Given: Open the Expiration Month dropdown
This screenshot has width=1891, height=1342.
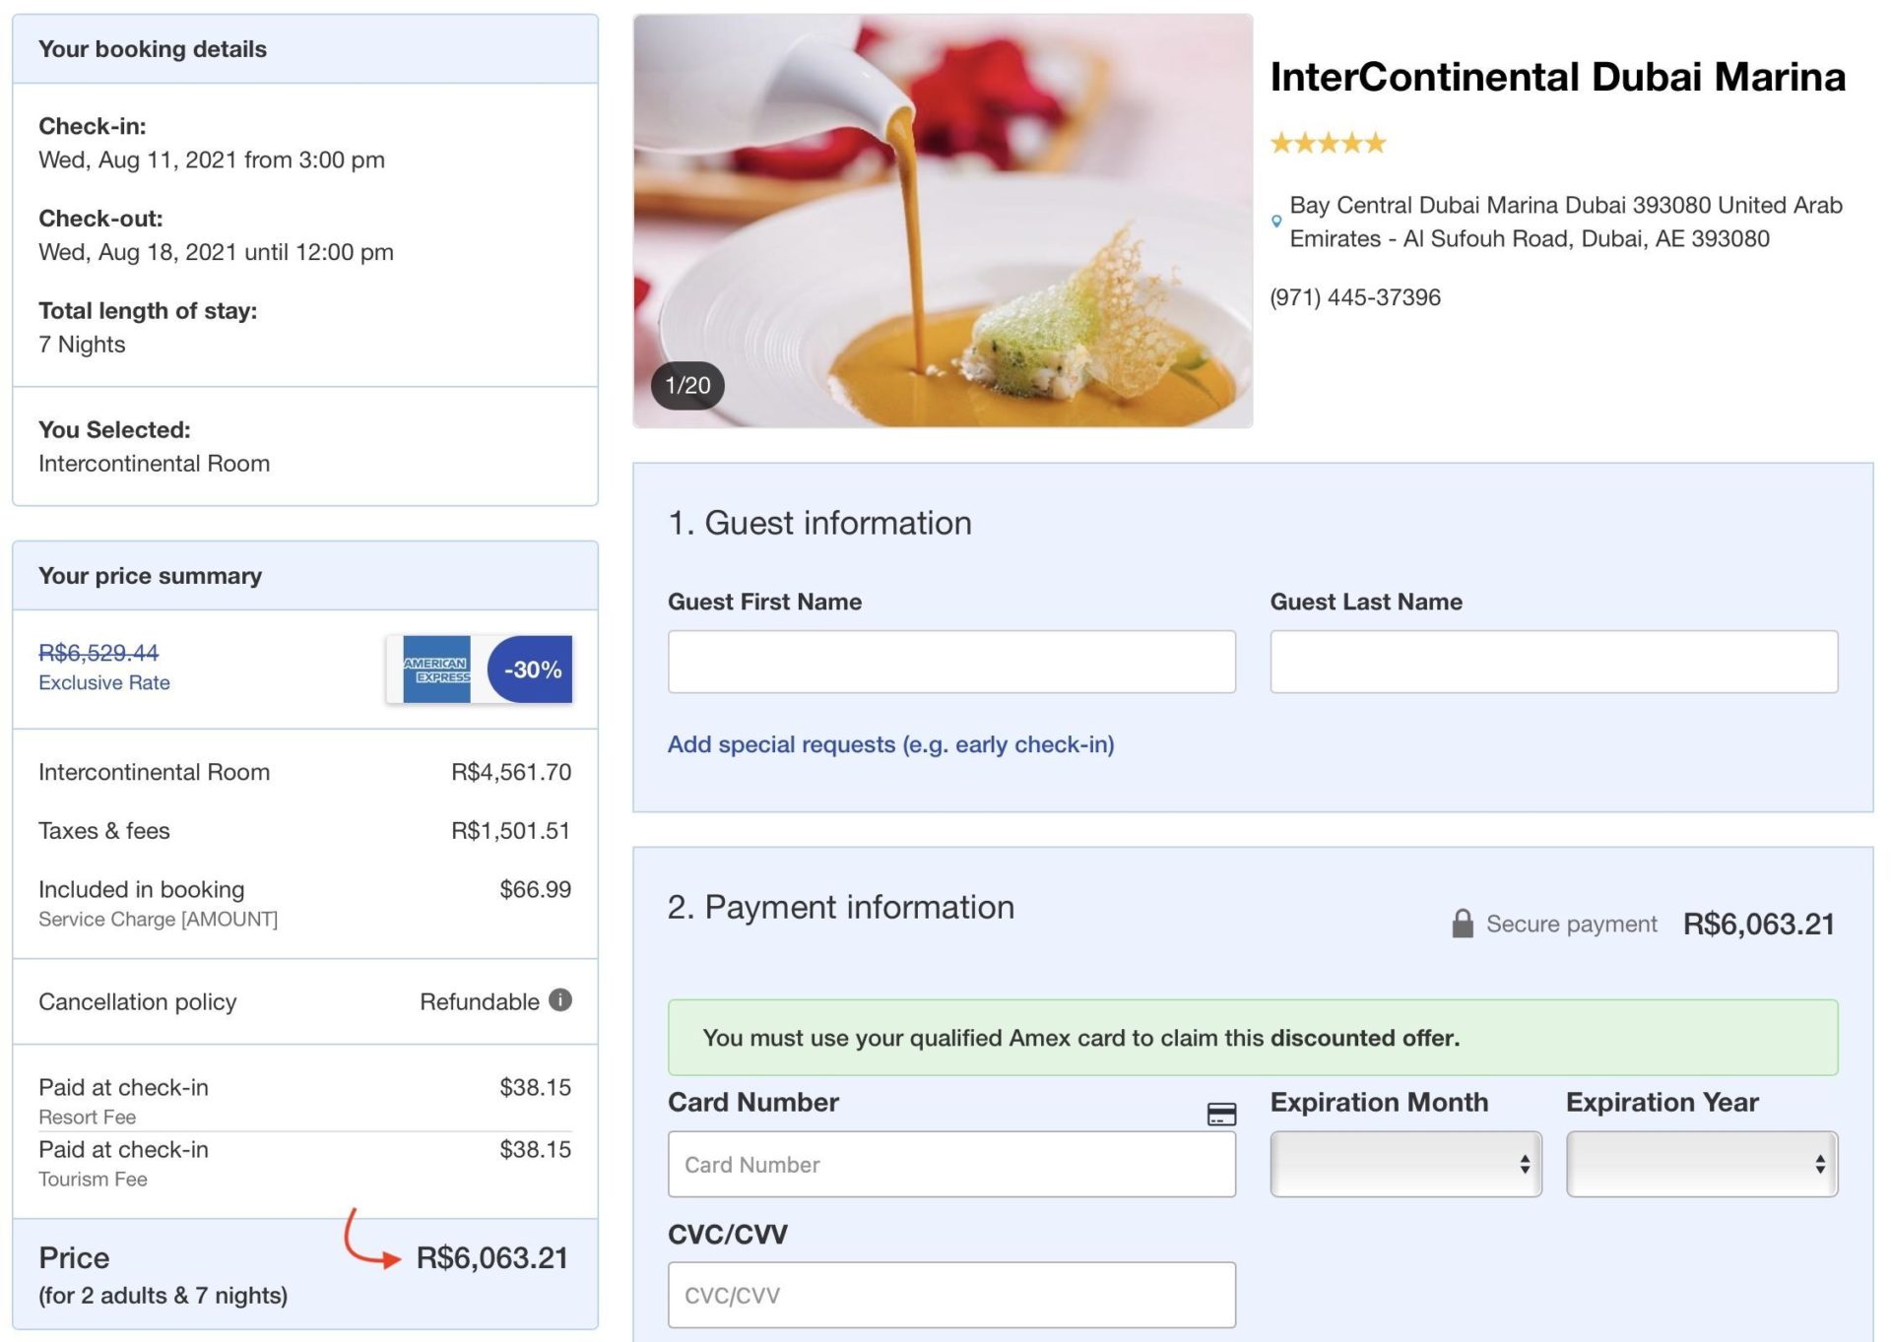Looking at the screenshot, I should coord(1405,1164).
